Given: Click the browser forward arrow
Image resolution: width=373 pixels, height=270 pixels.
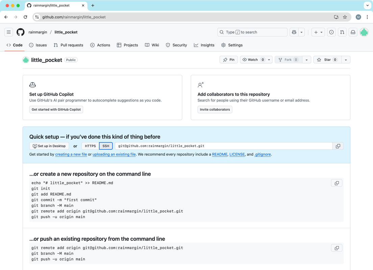Looking at the screenshot, I should tap(16, 17).
